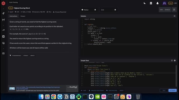Open Launchpad in the Dock

pyautogui.click(x=47, y=97)
